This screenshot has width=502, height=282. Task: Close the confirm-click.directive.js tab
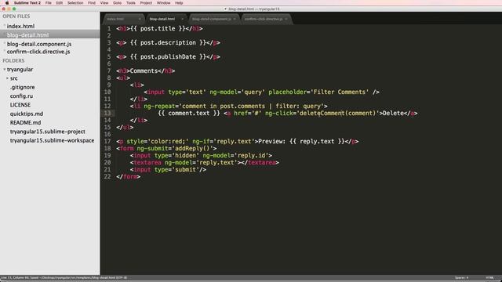click(286, 19)
